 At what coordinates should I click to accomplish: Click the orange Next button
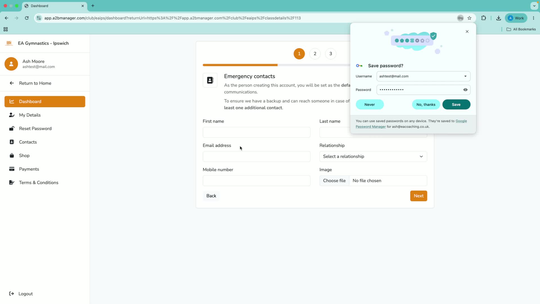click(x=418, y=196)
